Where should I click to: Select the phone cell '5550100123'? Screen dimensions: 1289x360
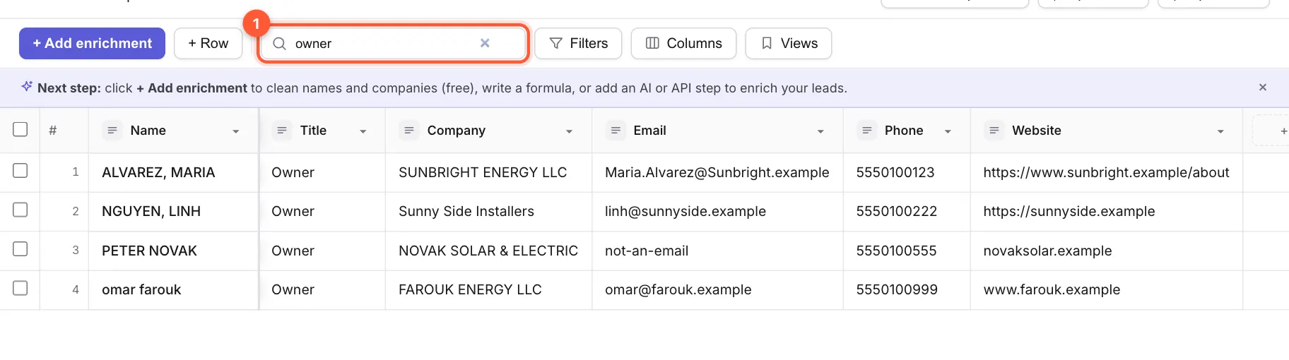907,173
